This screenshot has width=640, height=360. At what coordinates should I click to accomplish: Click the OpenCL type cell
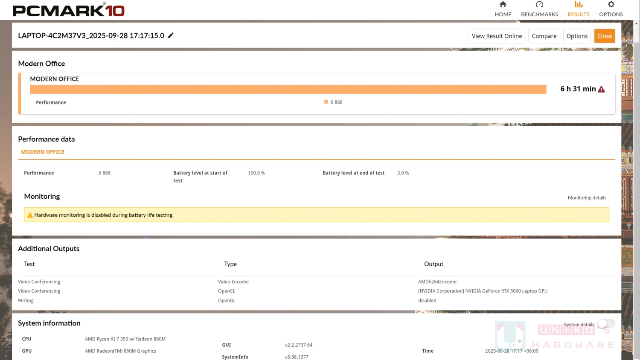coord(227,291)
